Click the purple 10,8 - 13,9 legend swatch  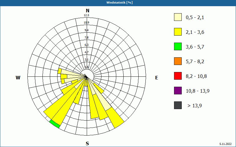tap(178, 91)
